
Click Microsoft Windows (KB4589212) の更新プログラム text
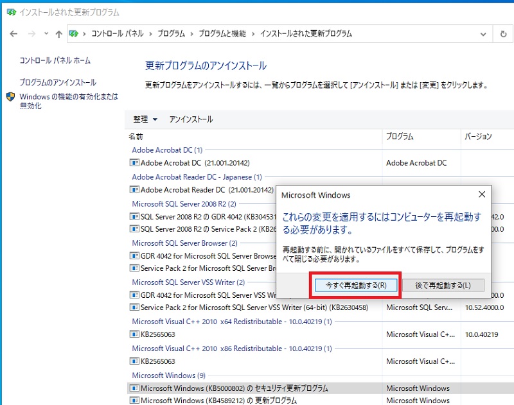(218, 401)
